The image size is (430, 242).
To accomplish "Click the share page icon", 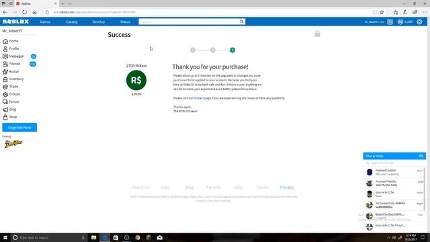I will tap(415, 12).
